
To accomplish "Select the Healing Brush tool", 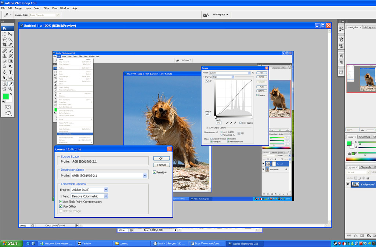I will [x=4, y=51].
